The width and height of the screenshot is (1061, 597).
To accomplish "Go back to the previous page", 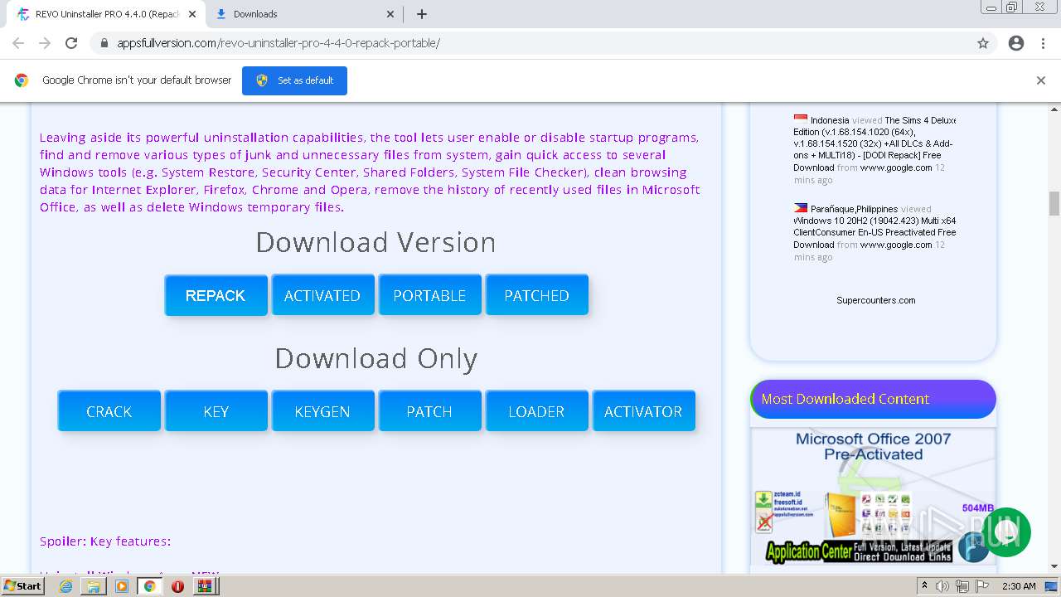I will [x=18, y=43].
